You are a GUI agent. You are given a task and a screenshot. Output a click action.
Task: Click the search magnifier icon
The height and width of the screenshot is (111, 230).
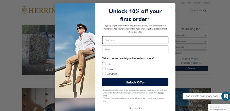coord(205,10)
